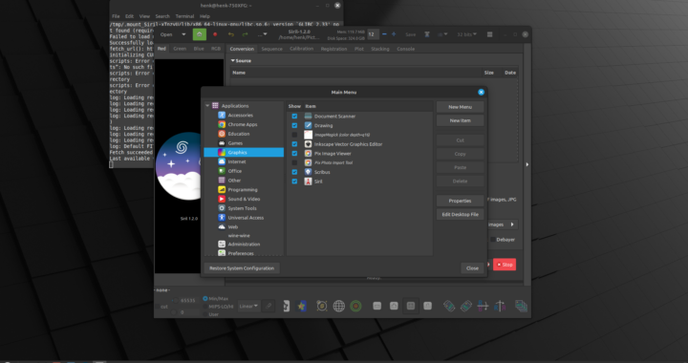Toggle the negative view icon in Siril bottom bar
The height and width of the screenshot is (363, 688).
coord(286,306)
